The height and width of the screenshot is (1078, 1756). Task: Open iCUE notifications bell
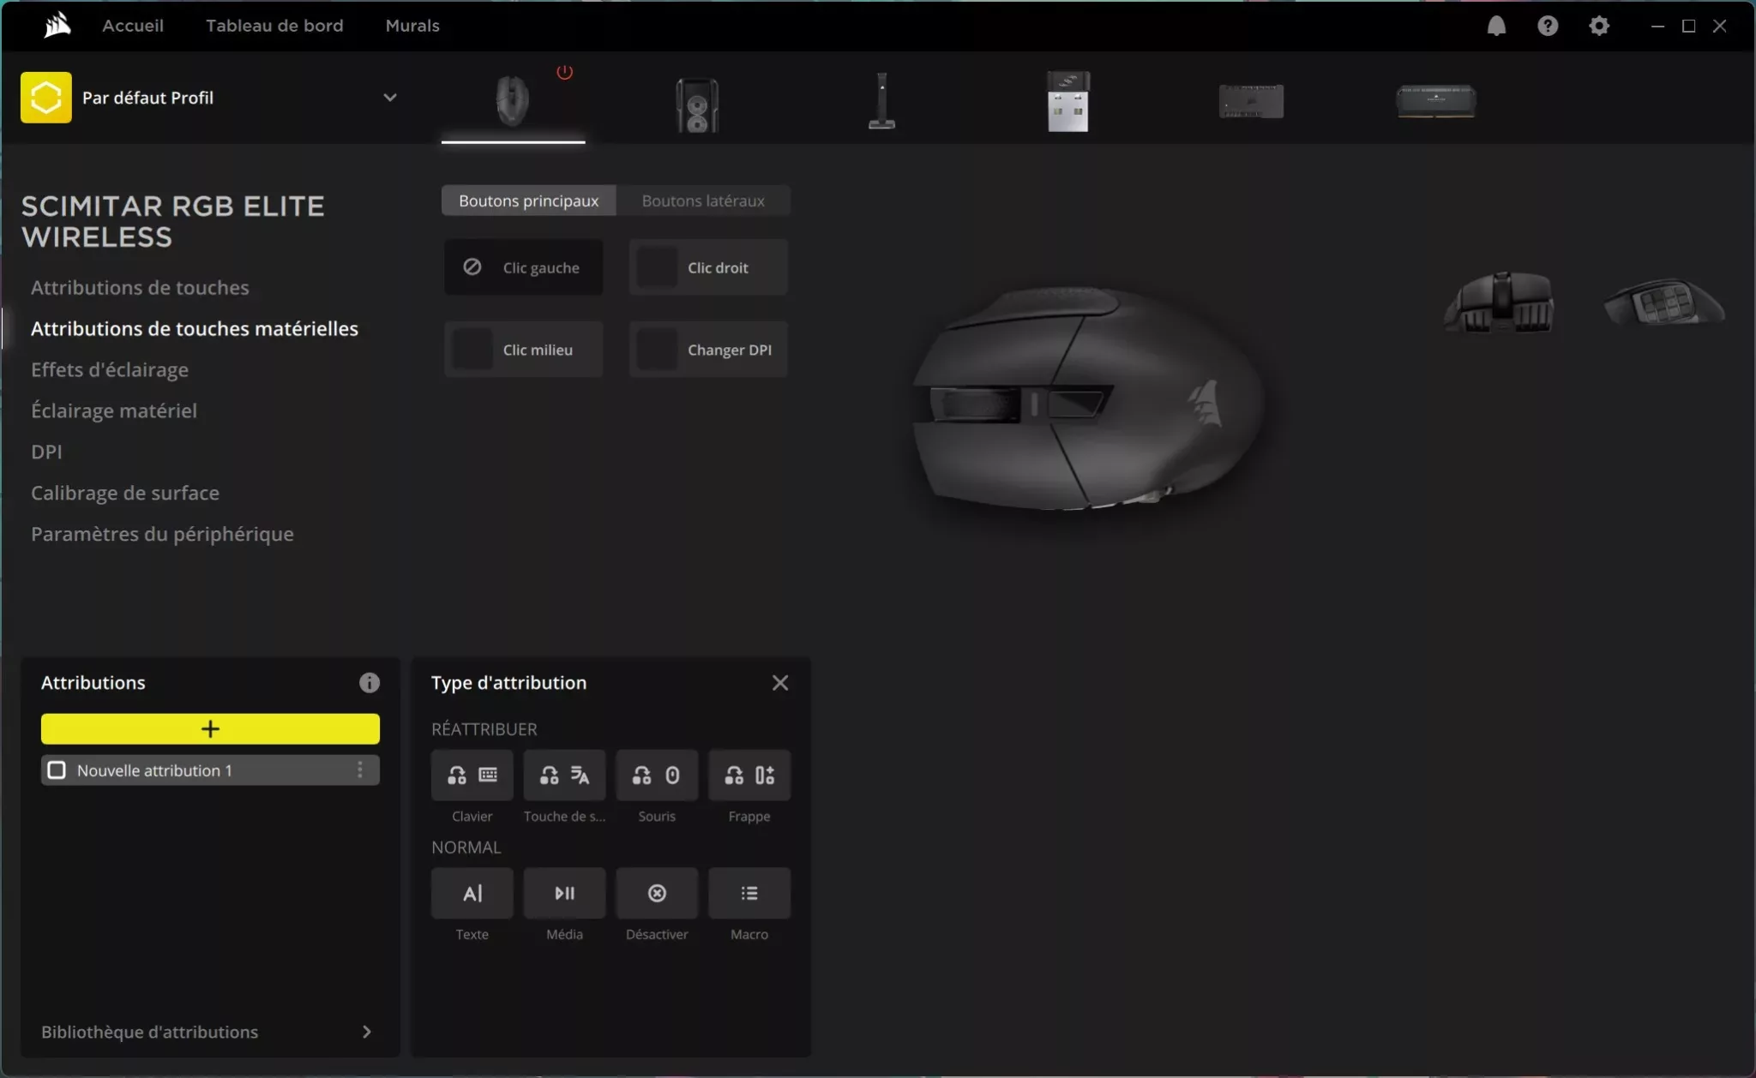click(x=1497, y=26)
